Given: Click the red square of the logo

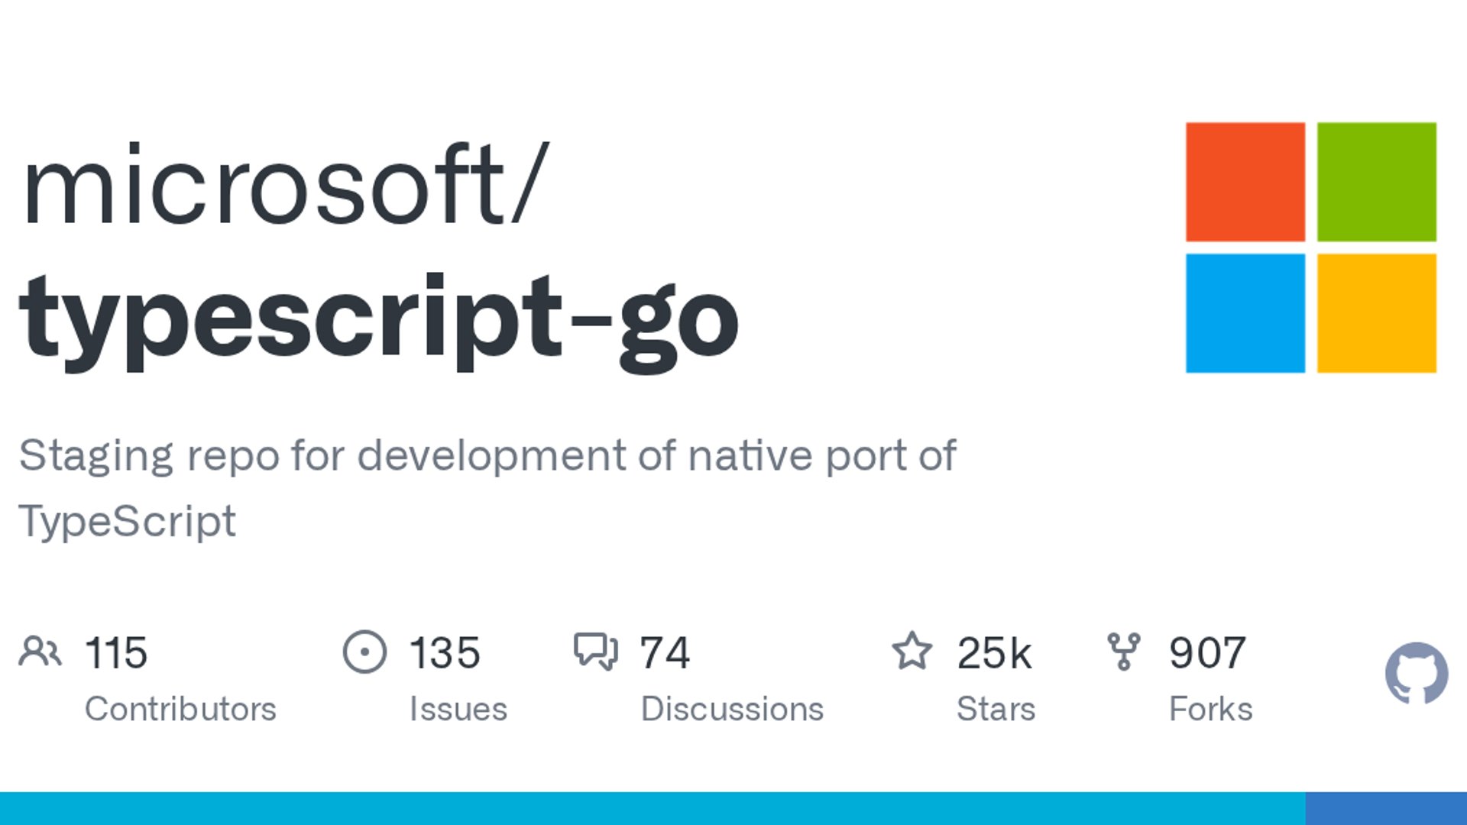Looking at the screenshot, I should tap(1245, 182).
